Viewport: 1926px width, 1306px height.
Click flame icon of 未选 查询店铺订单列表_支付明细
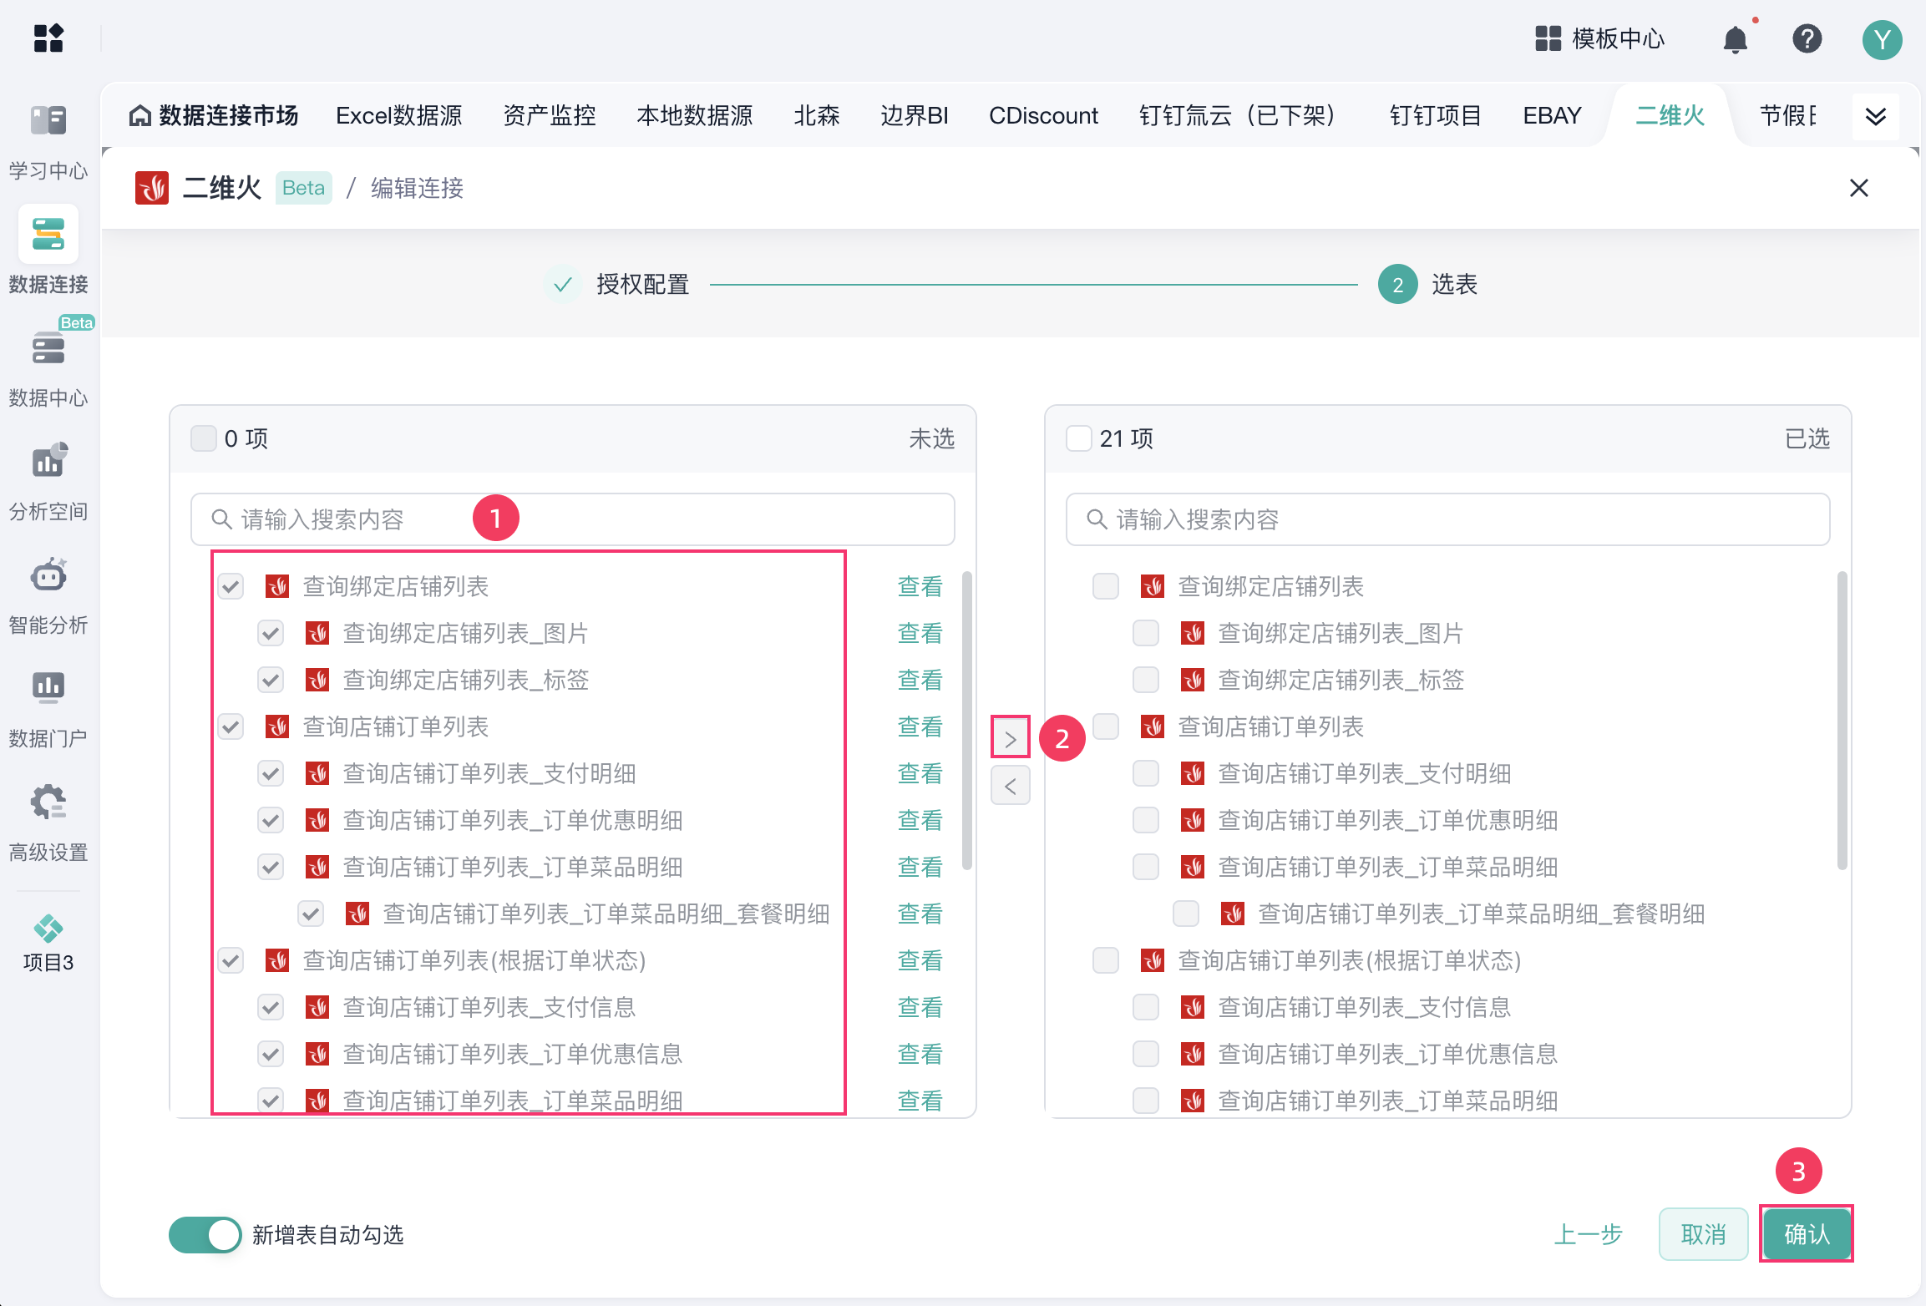[x=317, y=773]
